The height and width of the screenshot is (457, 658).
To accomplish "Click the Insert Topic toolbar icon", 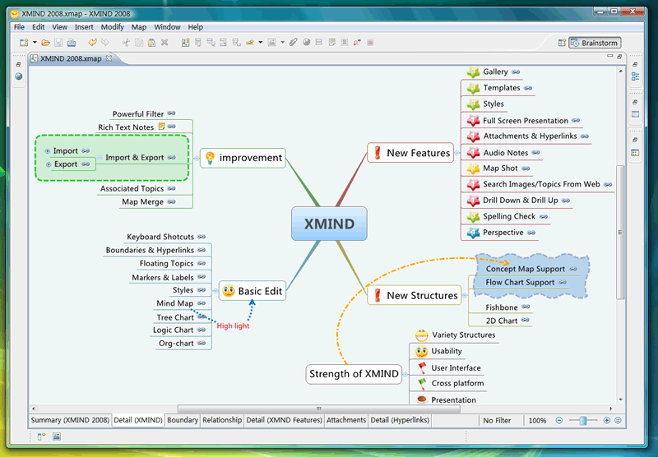I will point(198,43).
